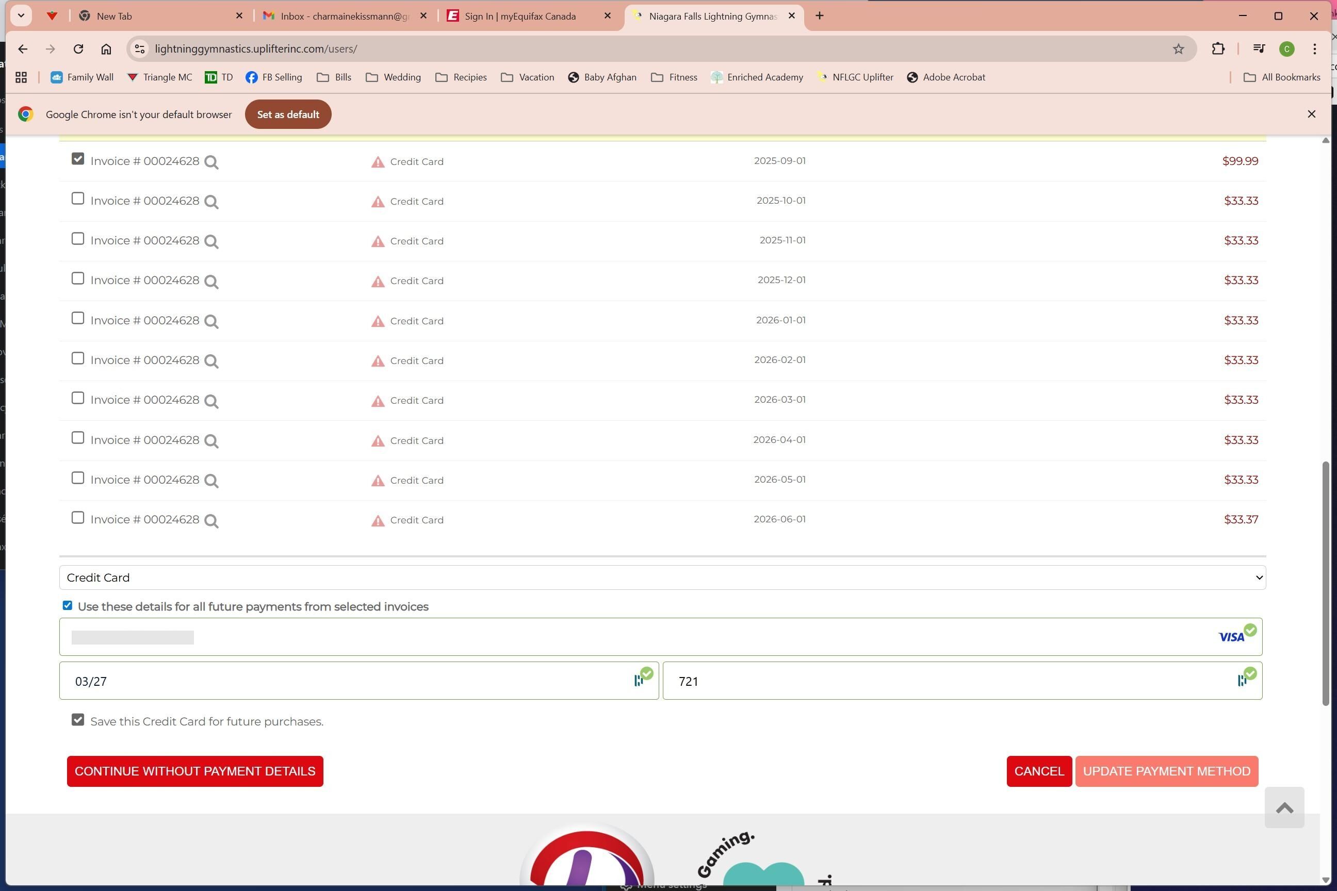Open the Bills bookmark folder
Screen dimensions: 1337x891
point(334,77)
